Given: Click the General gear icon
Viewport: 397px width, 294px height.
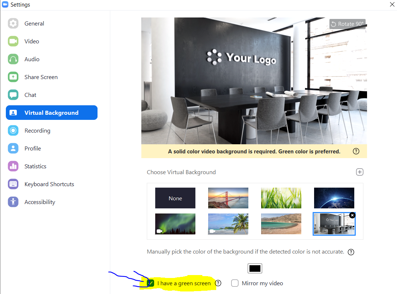Looking at the screenshot, I should 13,23.
